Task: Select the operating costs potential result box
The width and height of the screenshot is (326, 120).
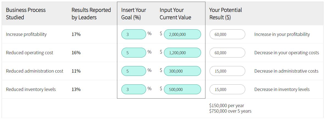Action: click(227, 53)
